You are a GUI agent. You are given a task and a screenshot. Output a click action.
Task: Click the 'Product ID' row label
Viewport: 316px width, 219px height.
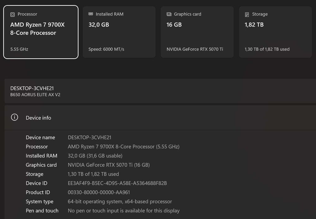[38, 192]
